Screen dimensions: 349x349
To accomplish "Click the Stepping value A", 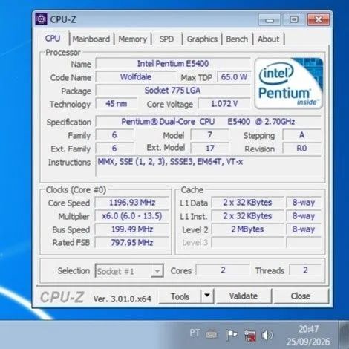I will click(x=301, y=135).
